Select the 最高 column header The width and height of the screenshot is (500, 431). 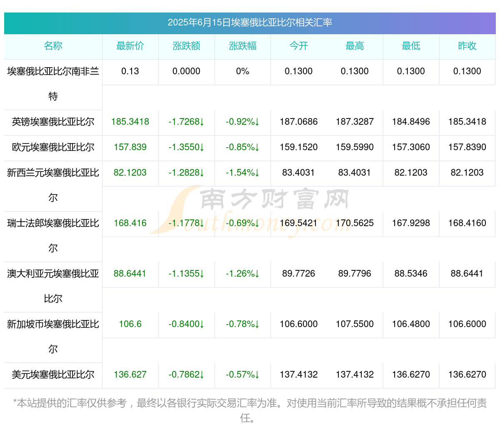[x=355, y=46]
